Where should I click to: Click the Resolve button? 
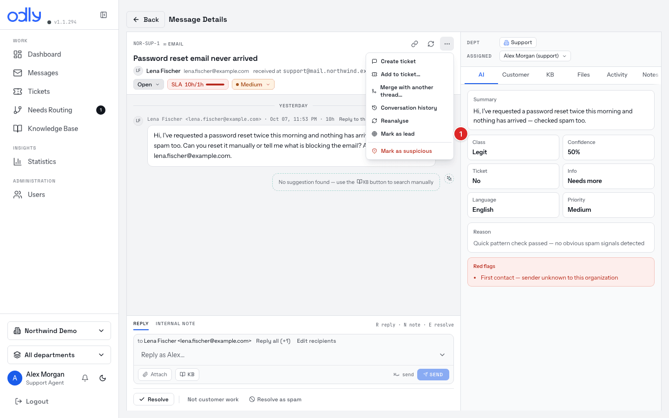(154, 399)
